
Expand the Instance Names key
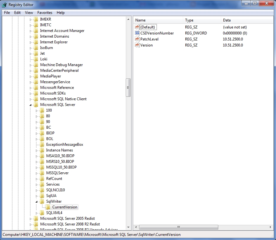point(36,151)
